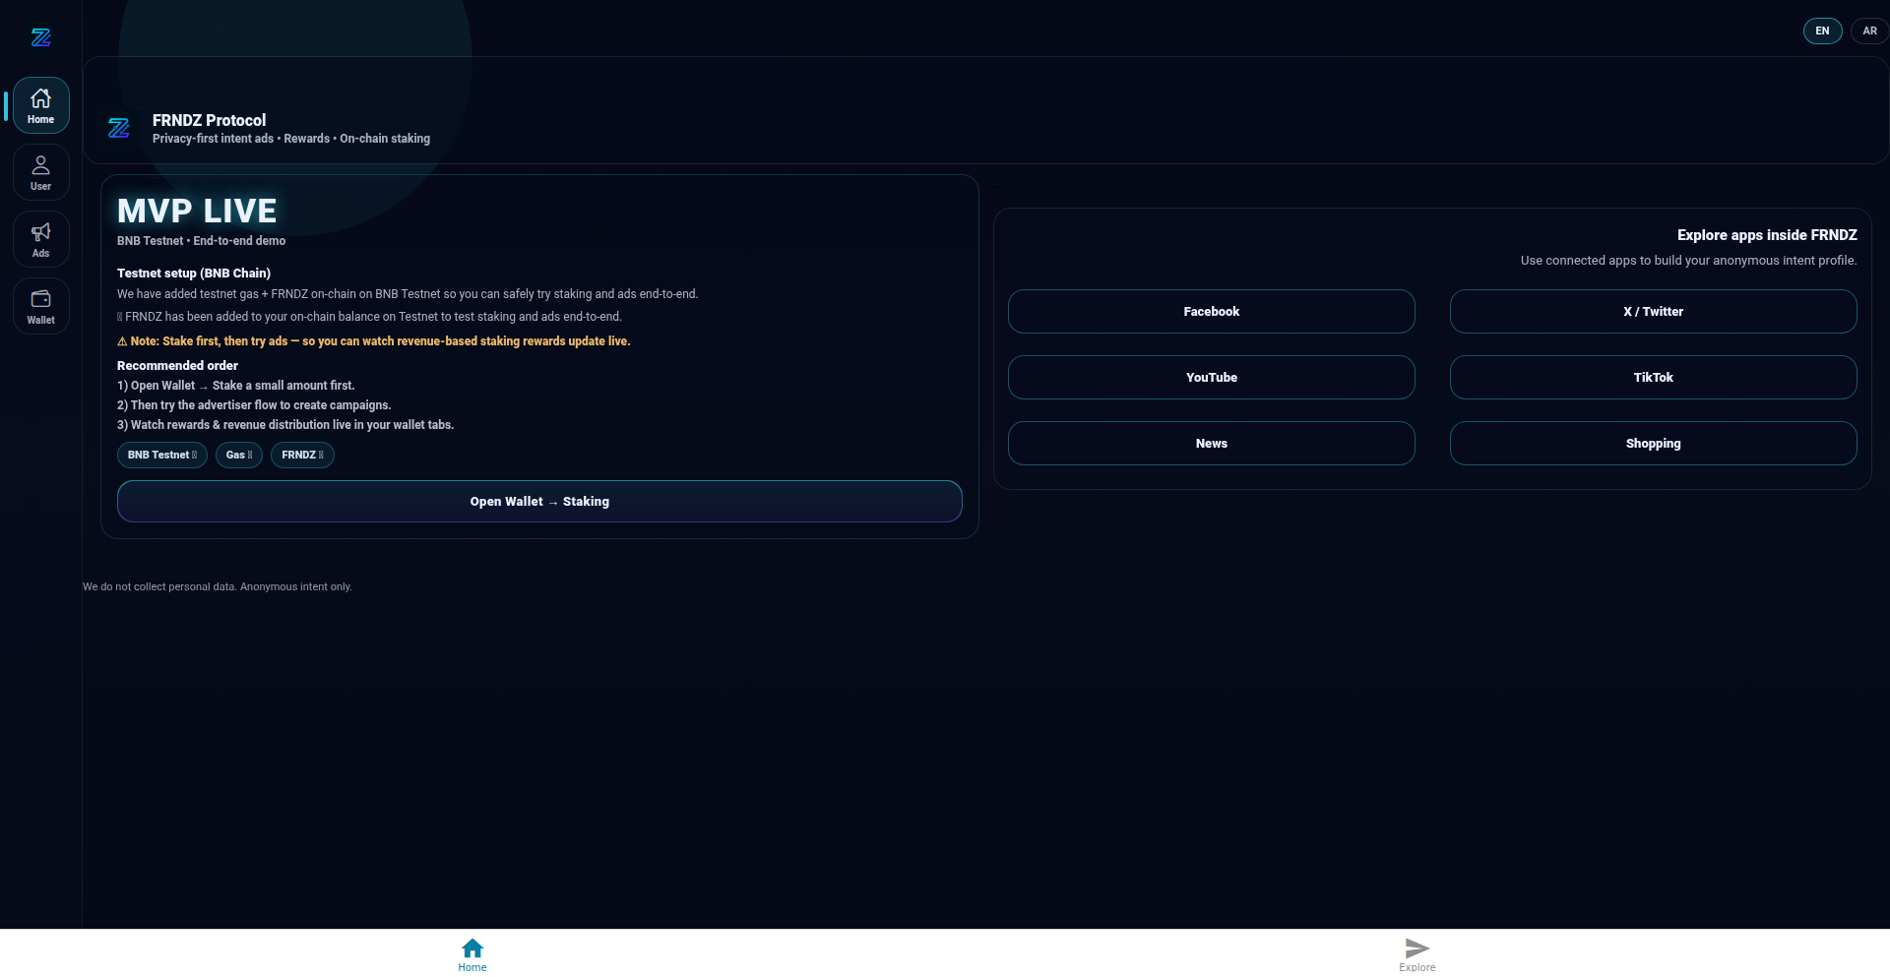Viewport: 1890px width, 977px height.
Task: Click the FRNDZ Protocol header logo
Action: coord(119,128)
